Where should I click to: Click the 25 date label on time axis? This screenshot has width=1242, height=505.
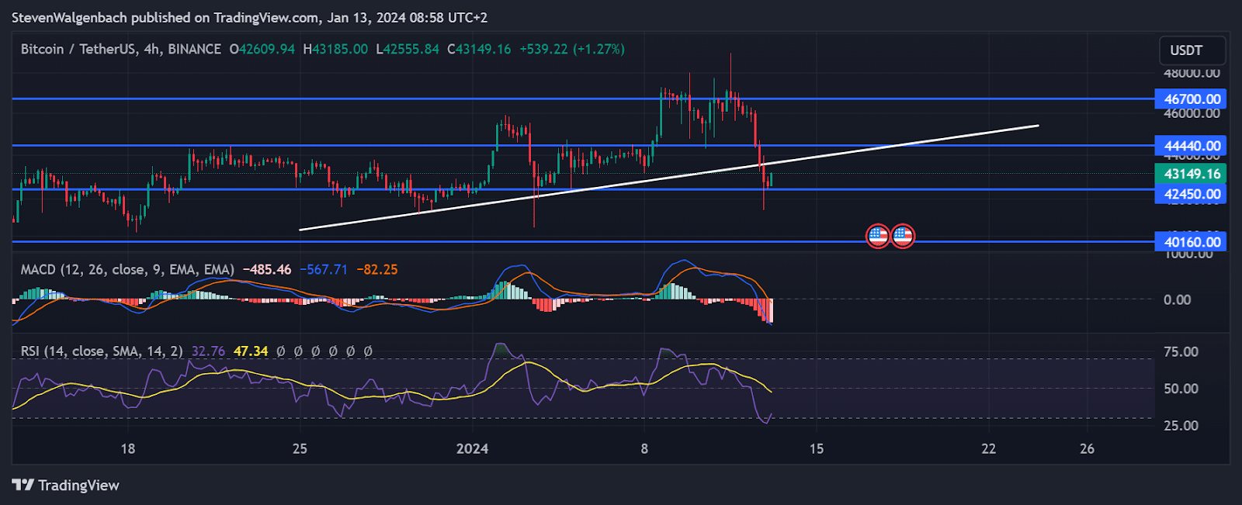point(300,448)
